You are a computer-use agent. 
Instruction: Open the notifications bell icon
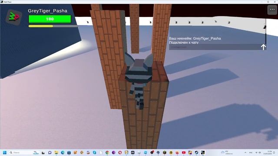click(274, 153)
